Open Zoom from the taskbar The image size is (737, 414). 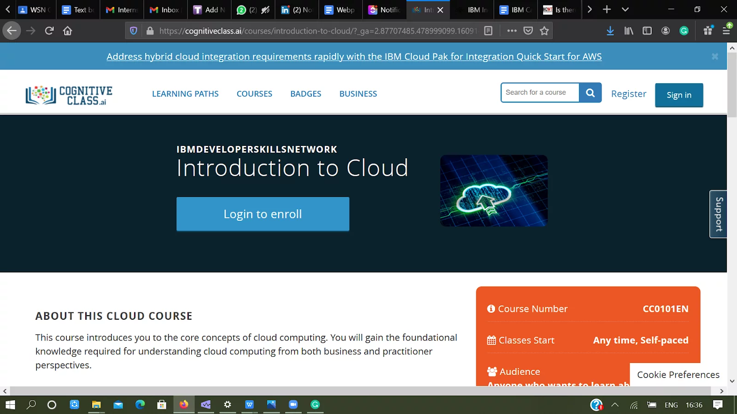(x=293, y=405)
